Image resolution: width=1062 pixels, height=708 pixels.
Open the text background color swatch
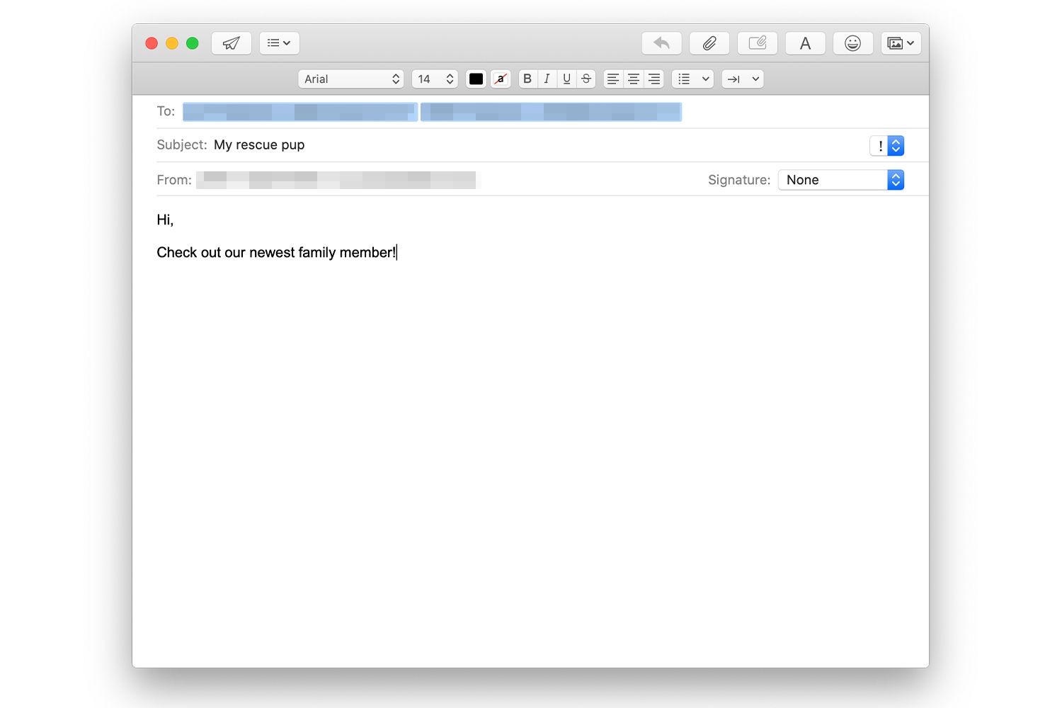tap(501, 79)
